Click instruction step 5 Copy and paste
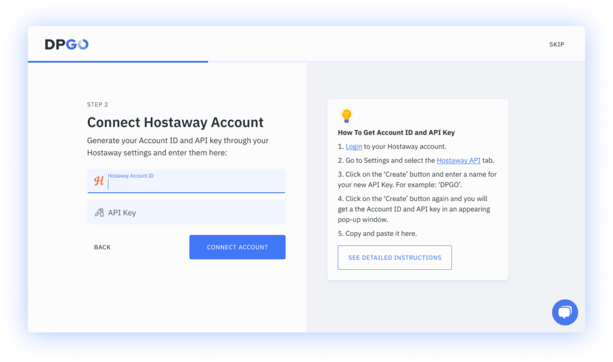Screen dimensions: 613x362 [x=377, y=233]
